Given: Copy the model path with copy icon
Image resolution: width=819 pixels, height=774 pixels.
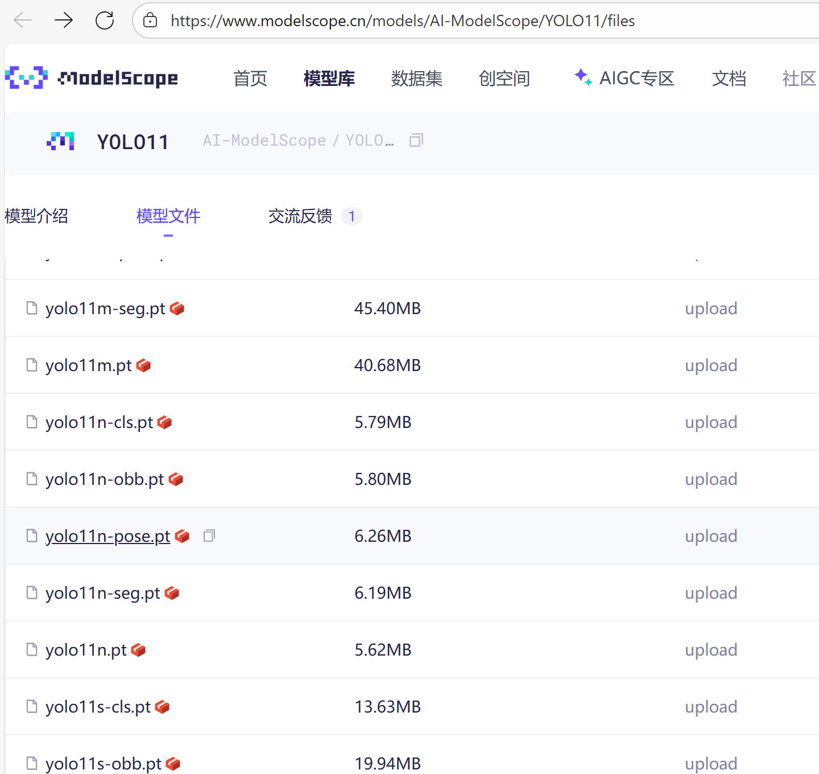Looking at the screenshot, I should click(x=416, y=140).
